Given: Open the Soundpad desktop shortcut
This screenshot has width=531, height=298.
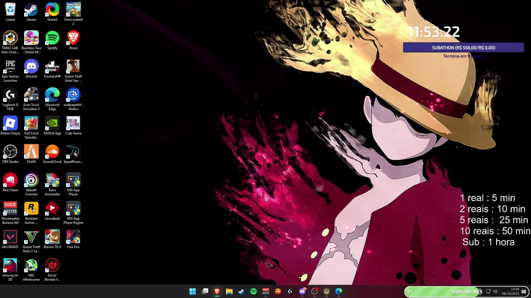Looking at the screenshot, I should tap(52, 211).
